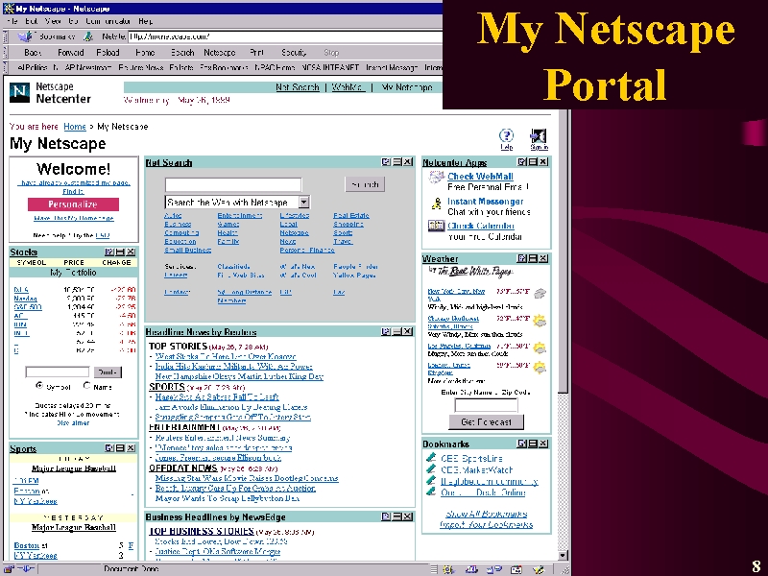
Task: Click the Reload toolbar button
Action: click(108, 53)
